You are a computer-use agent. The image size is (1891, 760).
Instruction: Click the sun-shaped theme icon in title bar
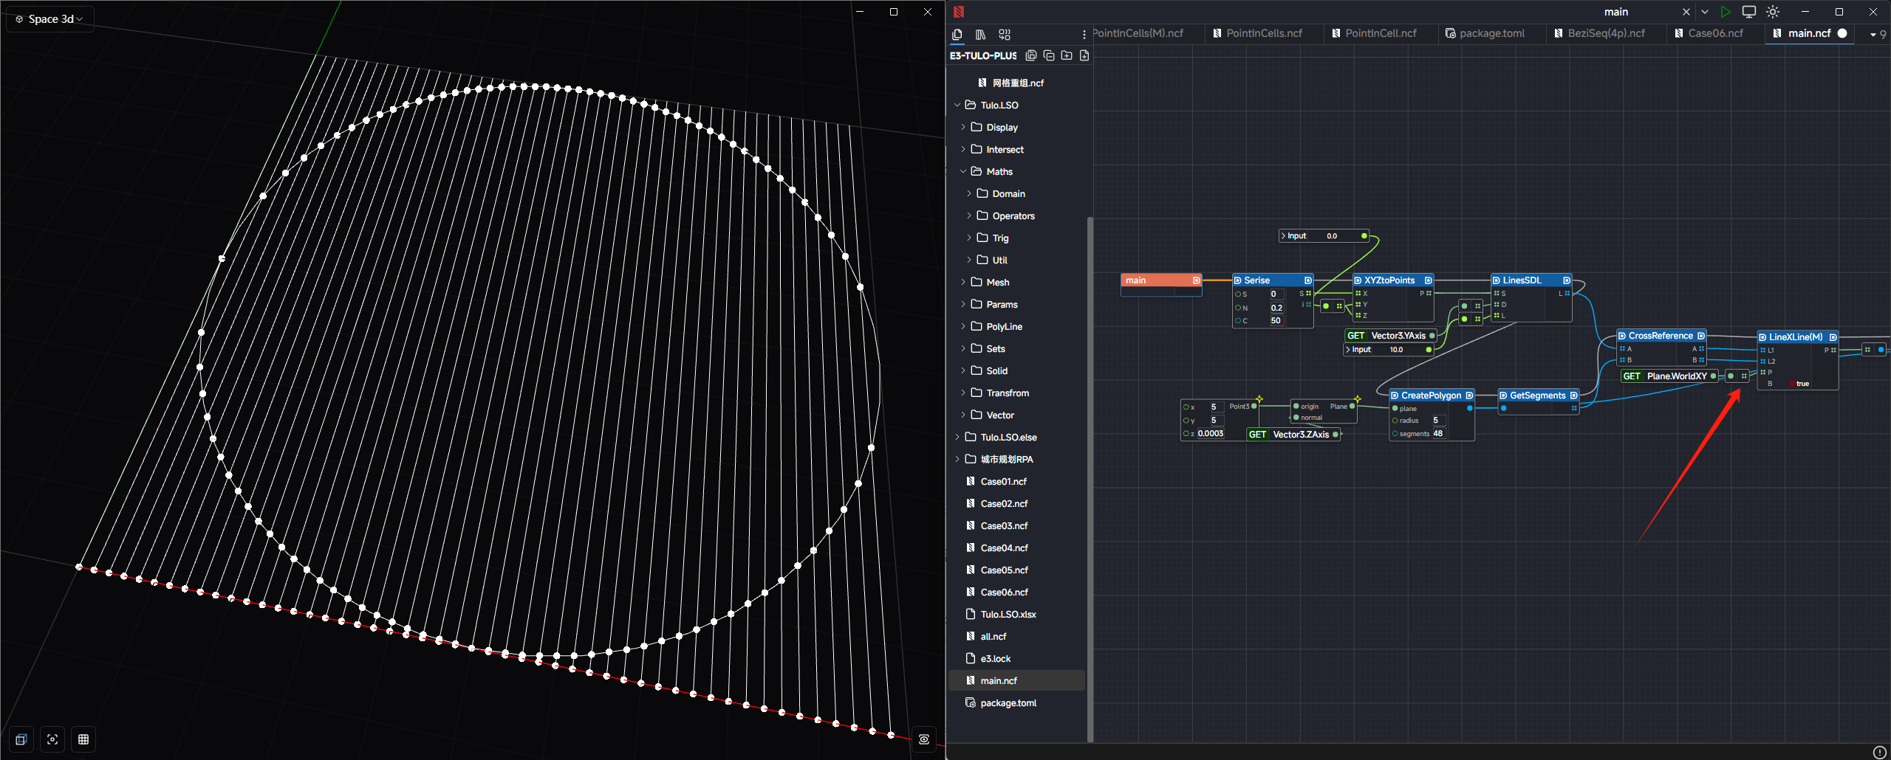coord(1773,12)
